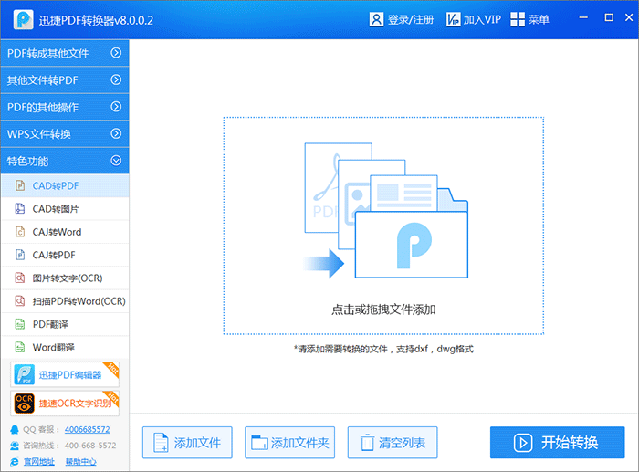Select CAJ转Word in the sidebar

point(57,232)
